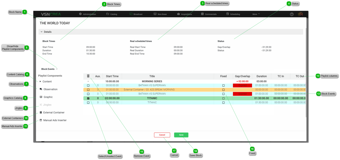This screenshot has height=160, width=340.
Task: Save the block with the Save button
Action: pyautogui.click(x=181, y=135)
